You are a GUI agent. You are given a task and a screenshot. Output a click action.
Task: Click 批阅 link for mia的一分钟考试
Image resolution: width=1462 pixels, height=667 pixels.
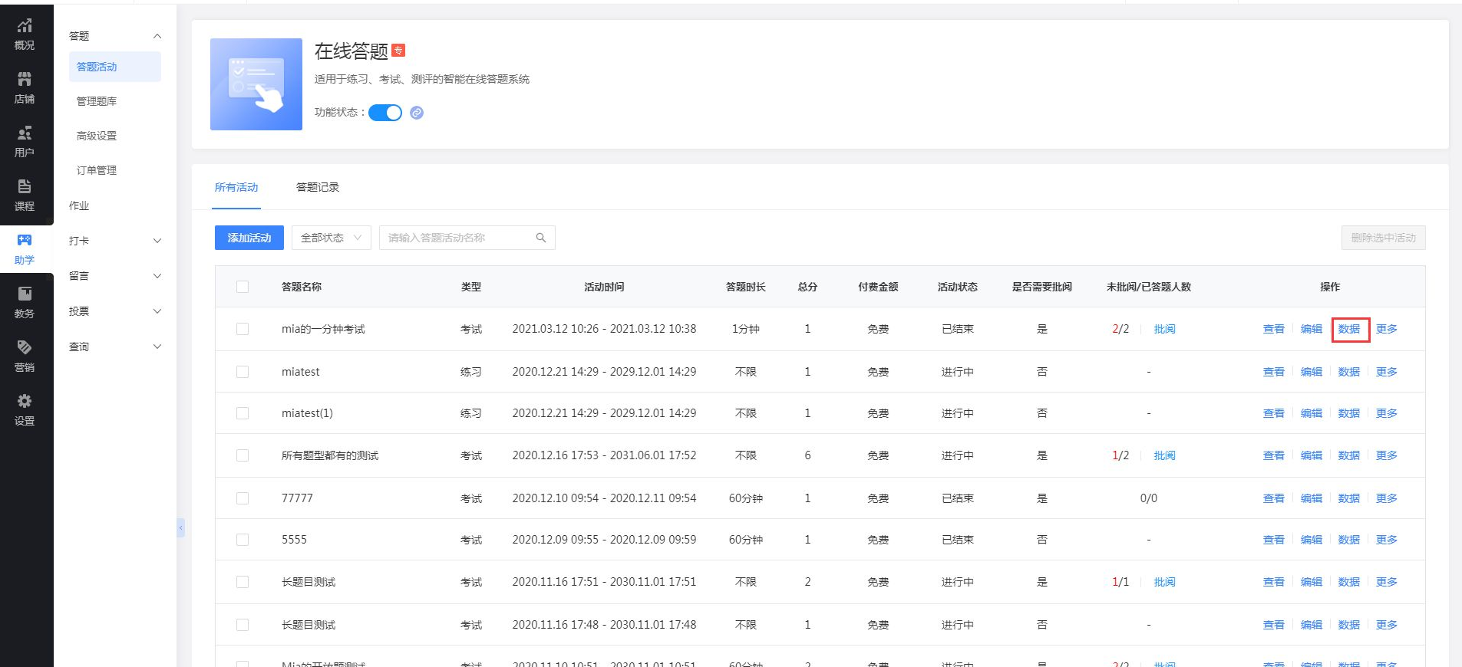point(1164,329)
